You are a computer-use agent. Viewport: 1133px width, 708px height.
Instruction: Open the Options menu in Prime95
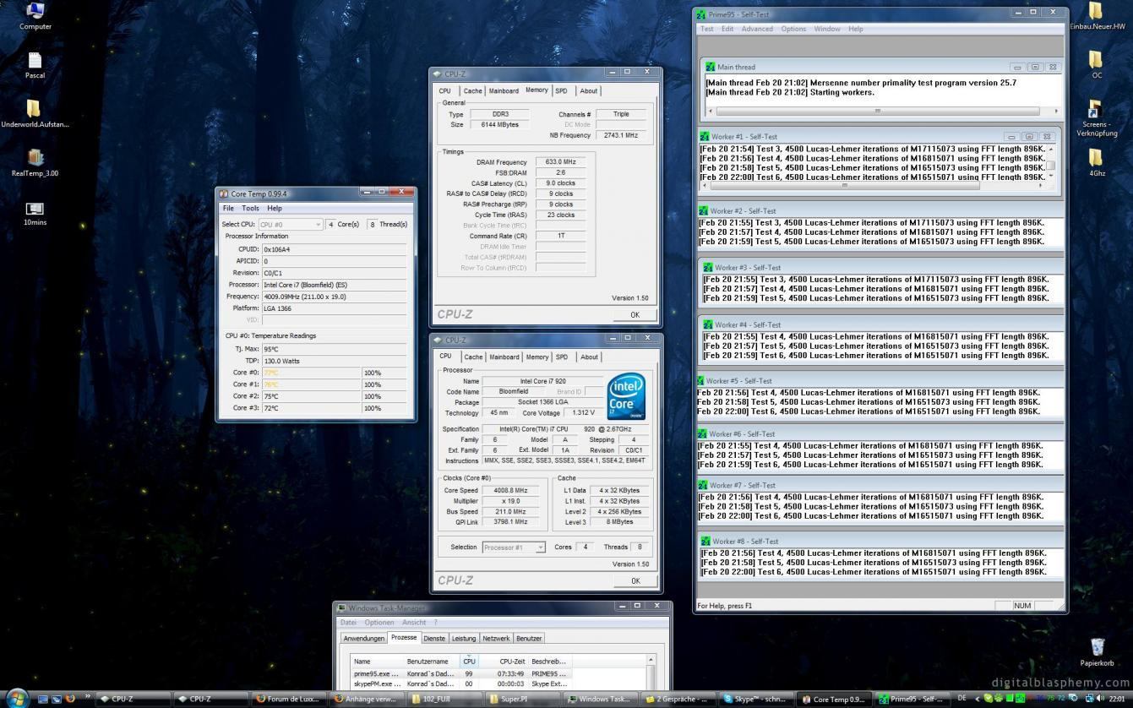[793, 29]
